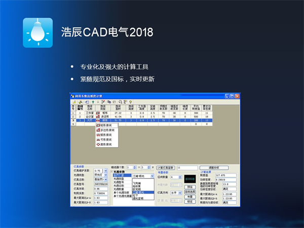Screen dimensions: 304x228
Task: Click the 连线选择 button
Action: point(190,192)
